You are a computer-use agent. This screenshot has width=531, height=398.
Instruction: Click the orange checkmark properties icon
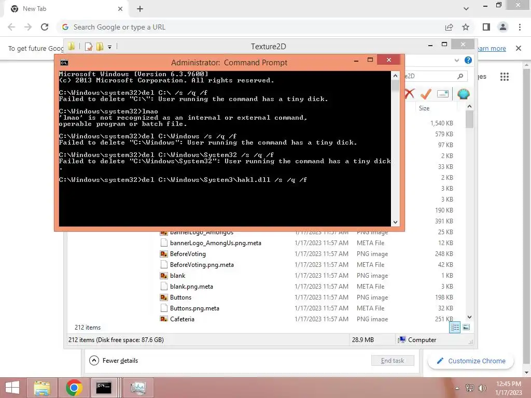click(x=426, y=94)
